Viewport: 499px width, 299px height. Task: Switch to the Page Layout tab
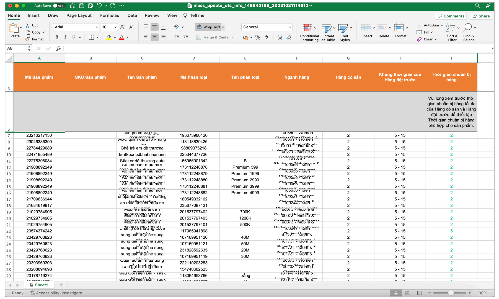(79, 16)
